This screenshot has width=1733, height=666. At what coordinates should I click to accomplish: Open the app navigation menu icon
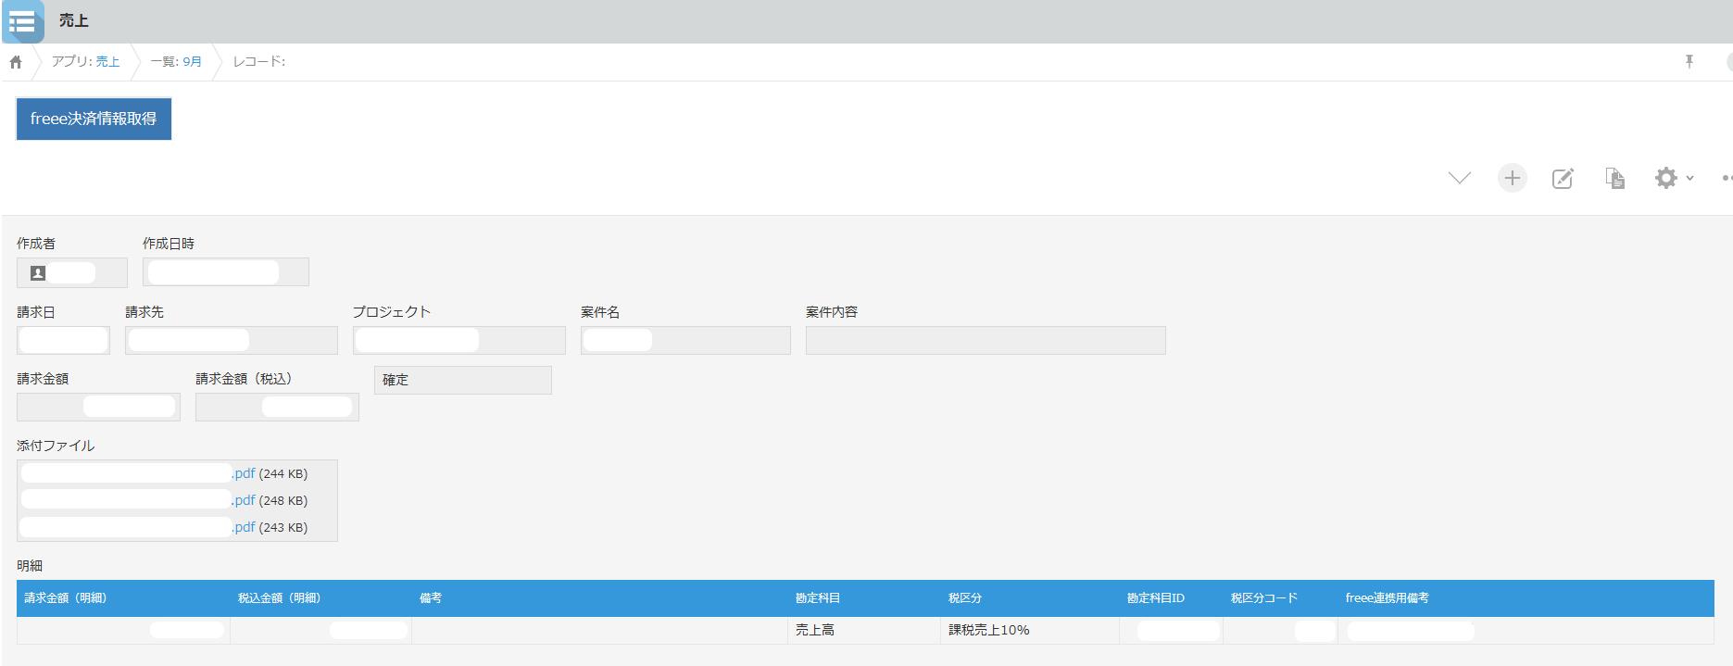coord(22,21)
